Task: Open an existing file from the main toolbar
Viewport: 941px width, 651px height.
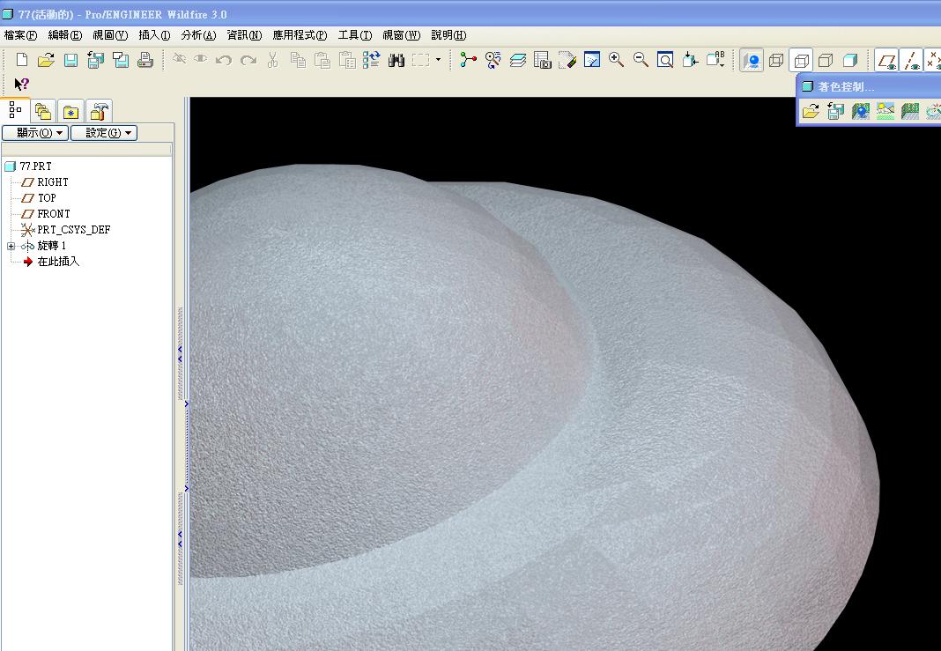Action: tap(46, 60)
